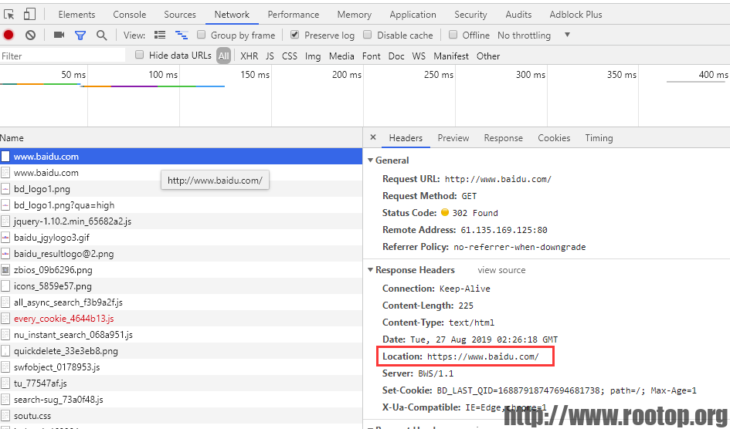
Task: Select the nu_instant_search_068a951.js request
Action: (x=181, y=335)
